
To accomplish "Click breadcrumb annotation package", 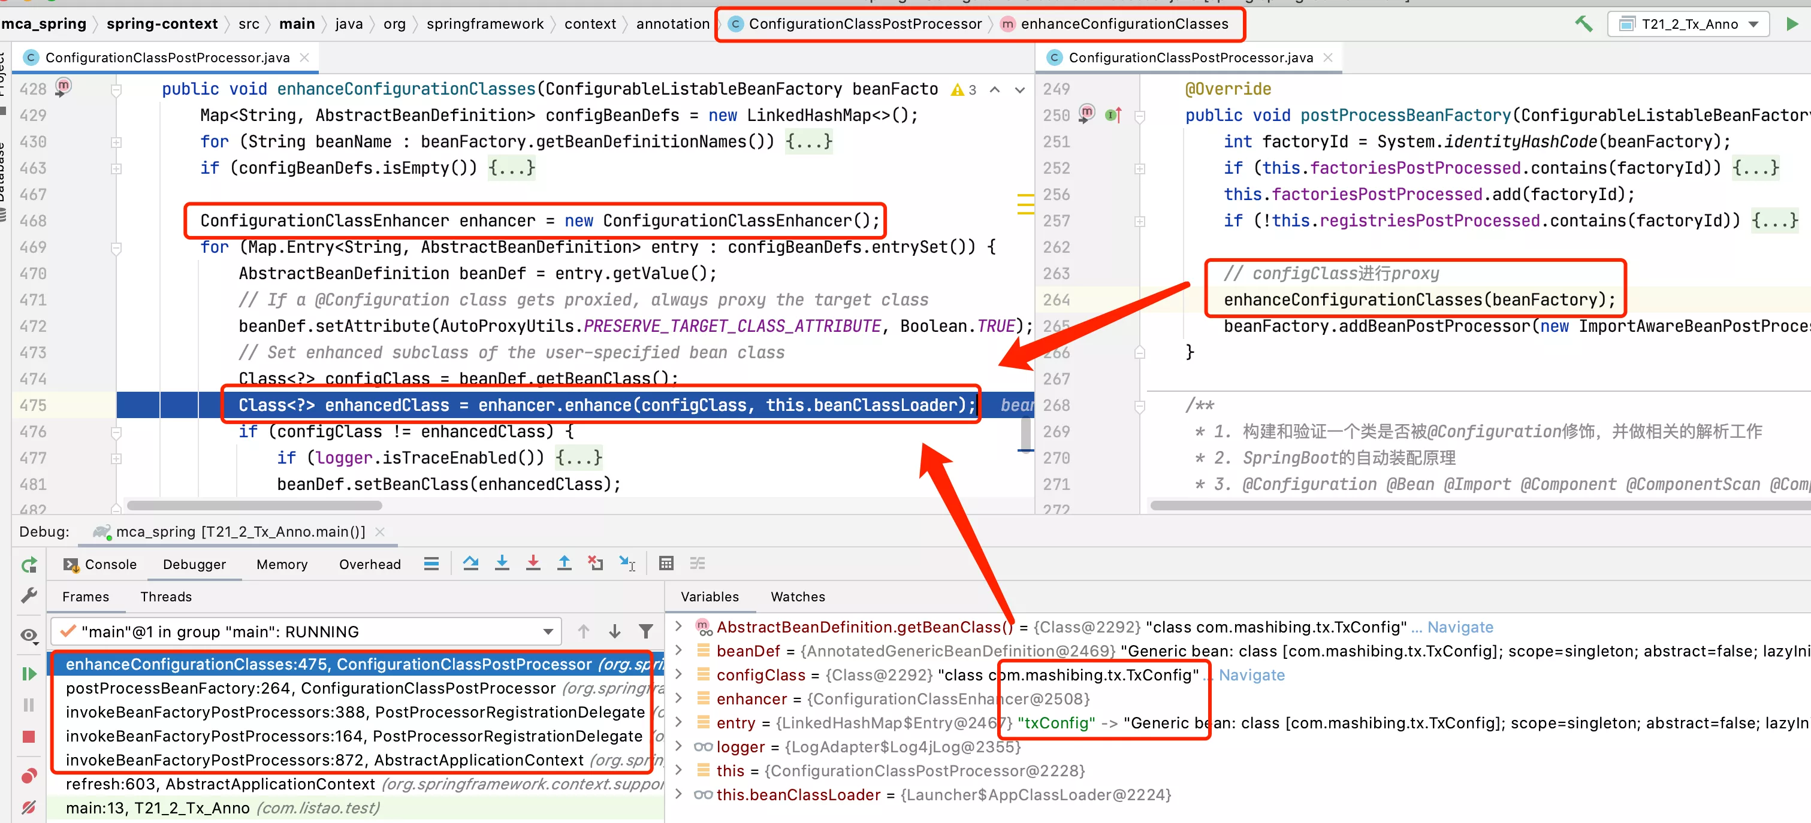I will coord(673,24).
